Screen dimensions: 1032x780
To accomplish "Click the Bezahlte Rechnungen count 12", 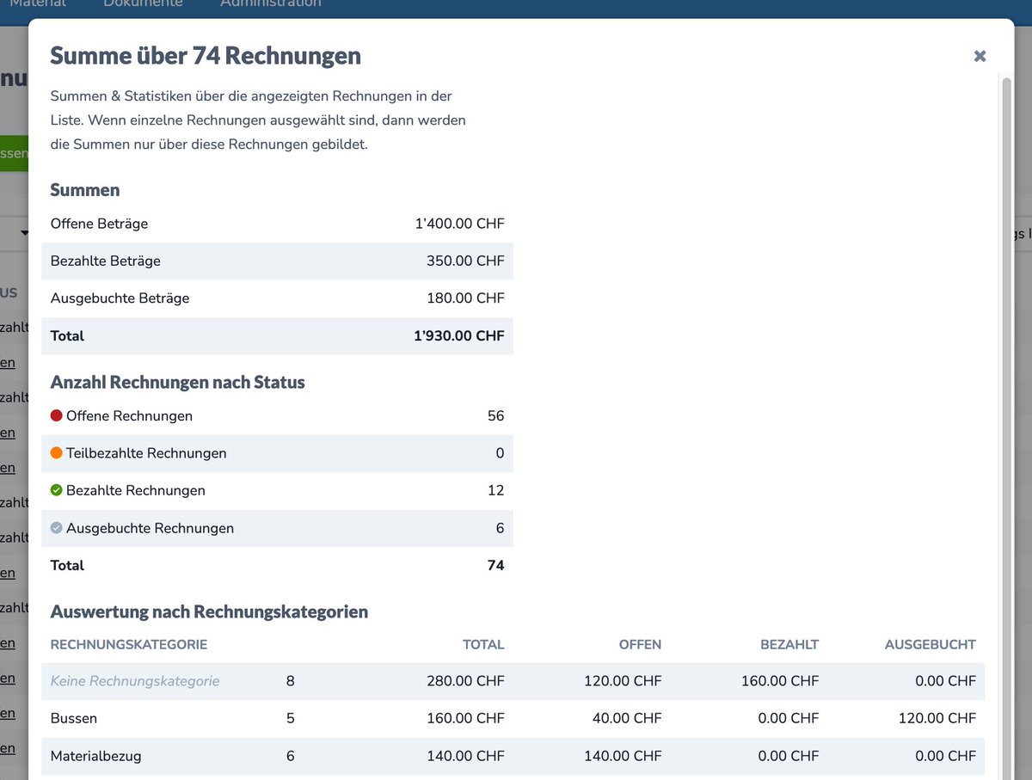I will [x=495, y=491].
